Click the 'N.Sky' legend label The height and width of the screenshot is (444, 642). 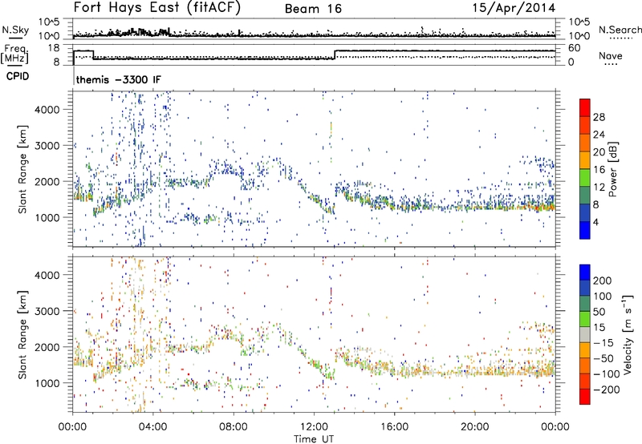click(15, 30)
